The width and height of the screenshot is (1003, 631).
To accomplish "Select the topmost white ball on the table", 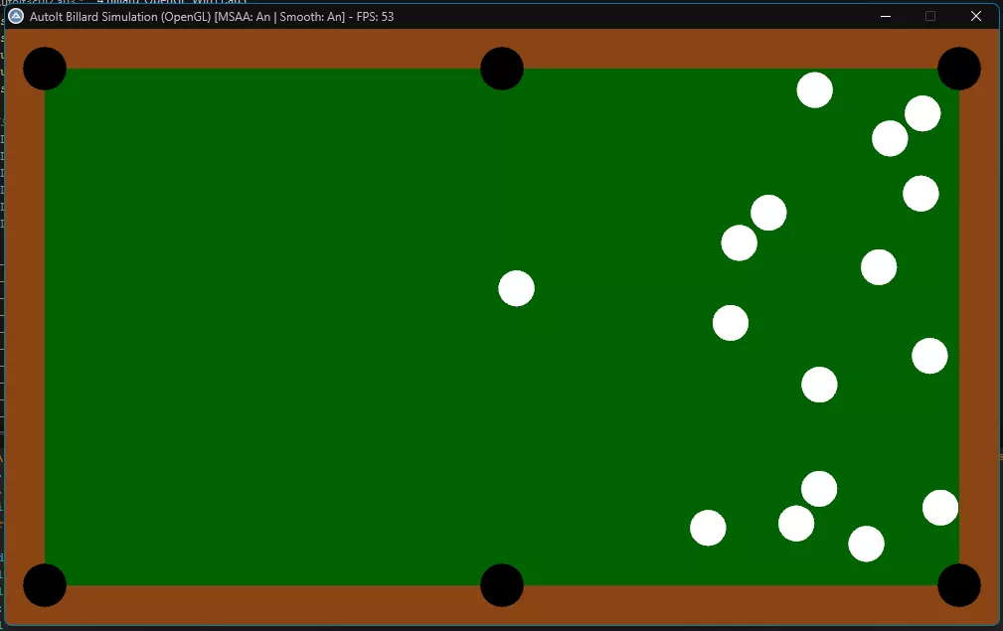I will (814, 90).
